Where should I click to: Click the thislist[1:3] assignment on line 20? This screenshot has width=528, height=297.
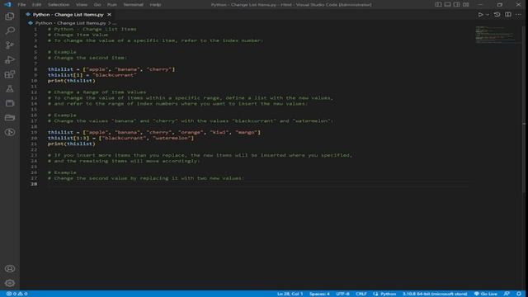(x=120, y=138)
